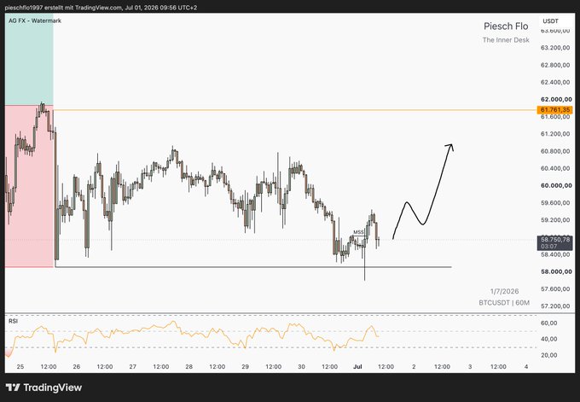Click day 26 on the time axis
The image size is (580, 402).
[77, 367]
